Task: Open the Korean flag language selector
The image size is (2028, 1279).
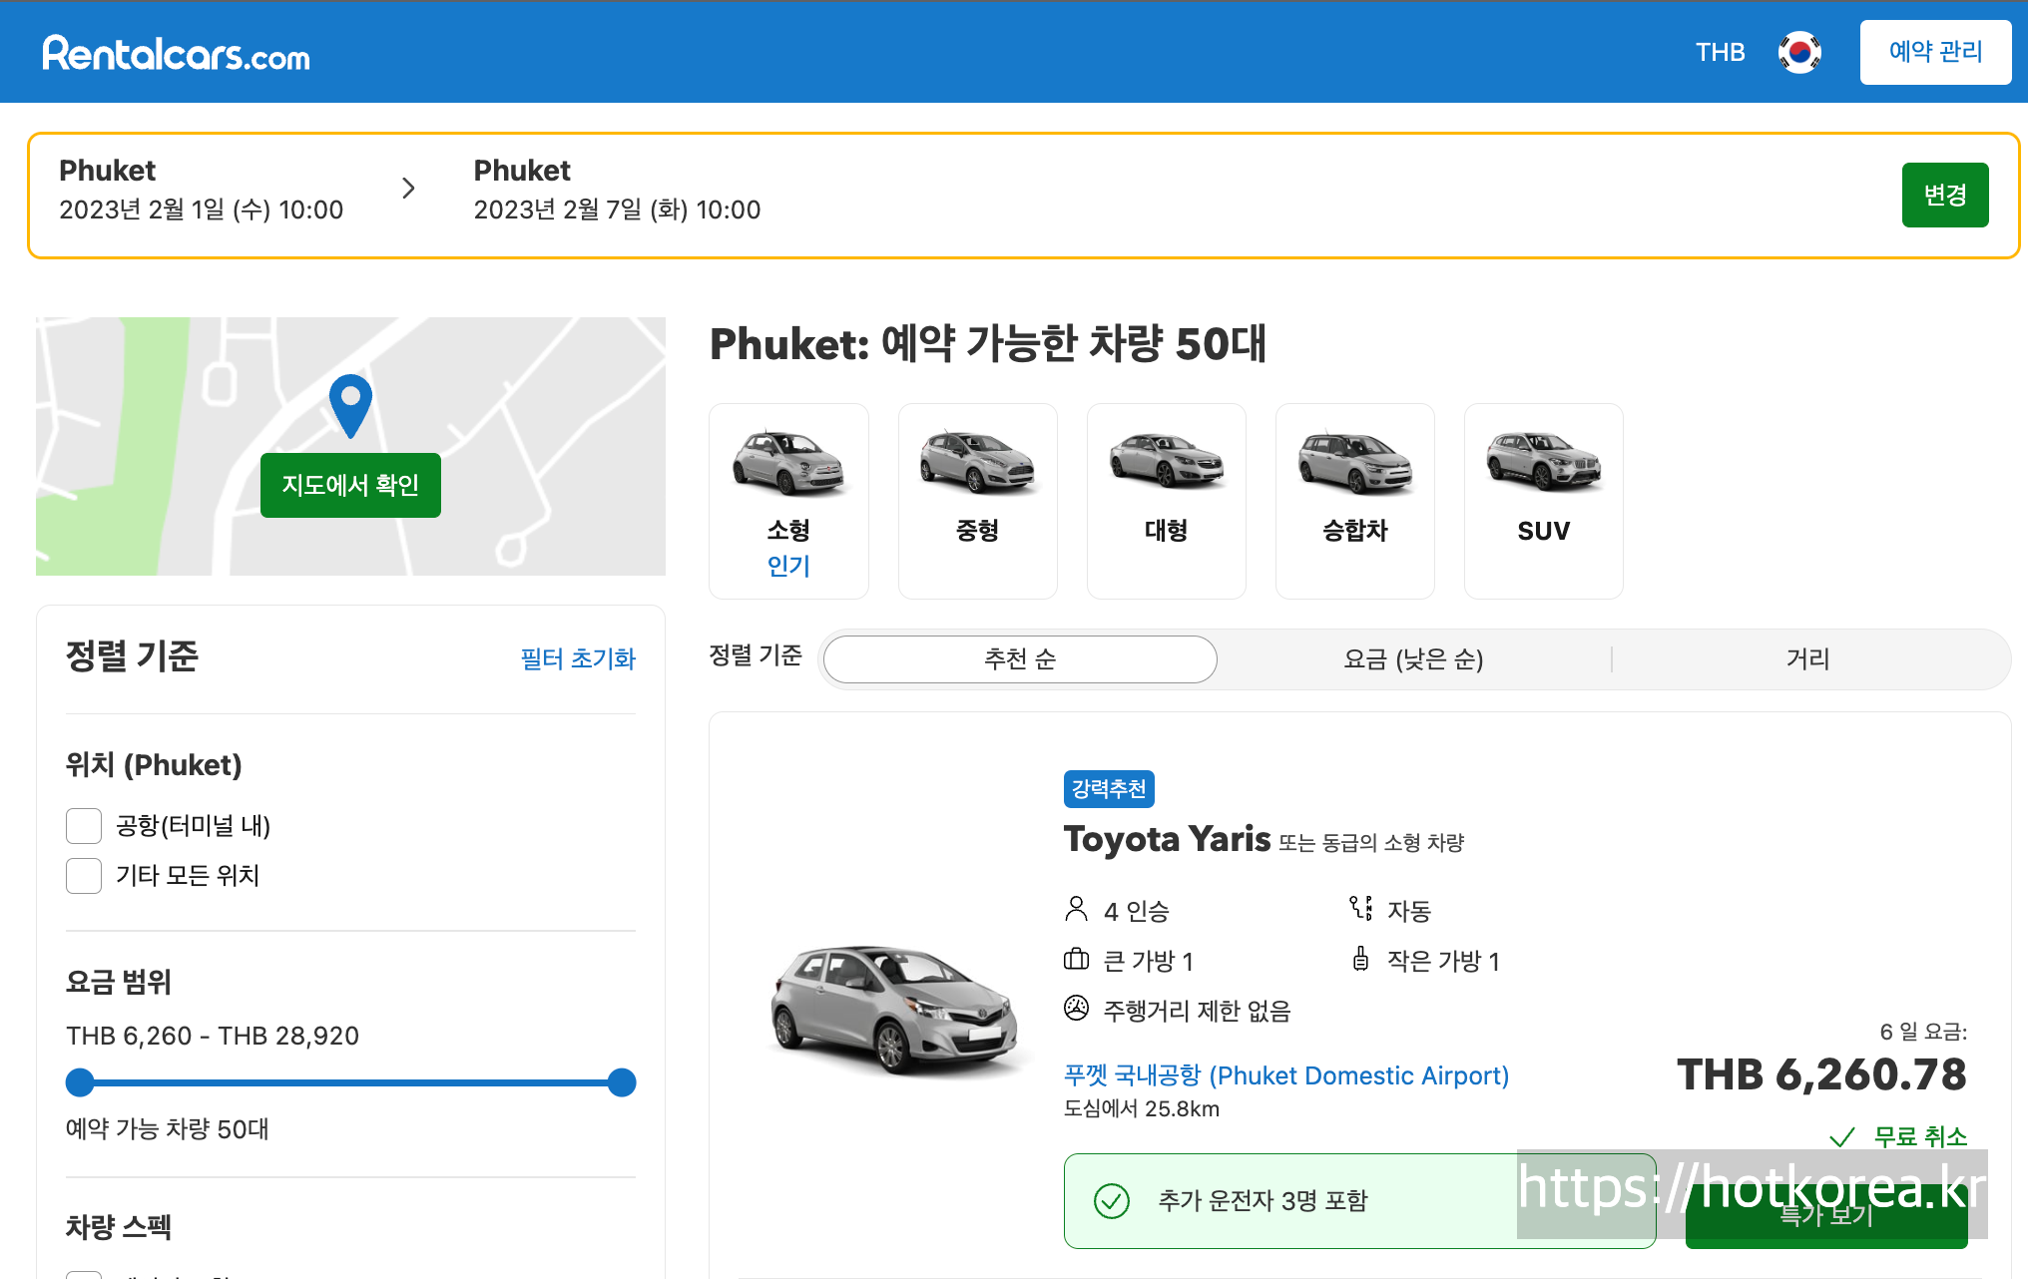Action: [1799, 52]
